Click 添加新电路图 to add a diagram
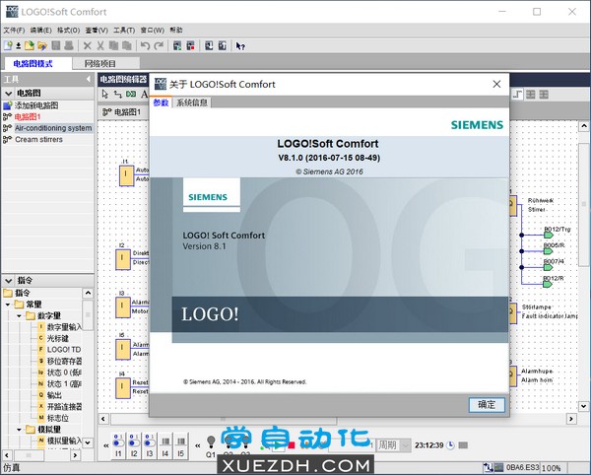 coord(36,105)
